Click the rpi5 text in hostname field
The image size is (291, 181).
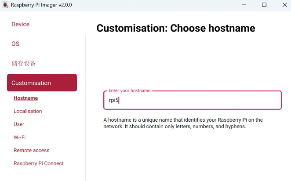pos(113,100)
